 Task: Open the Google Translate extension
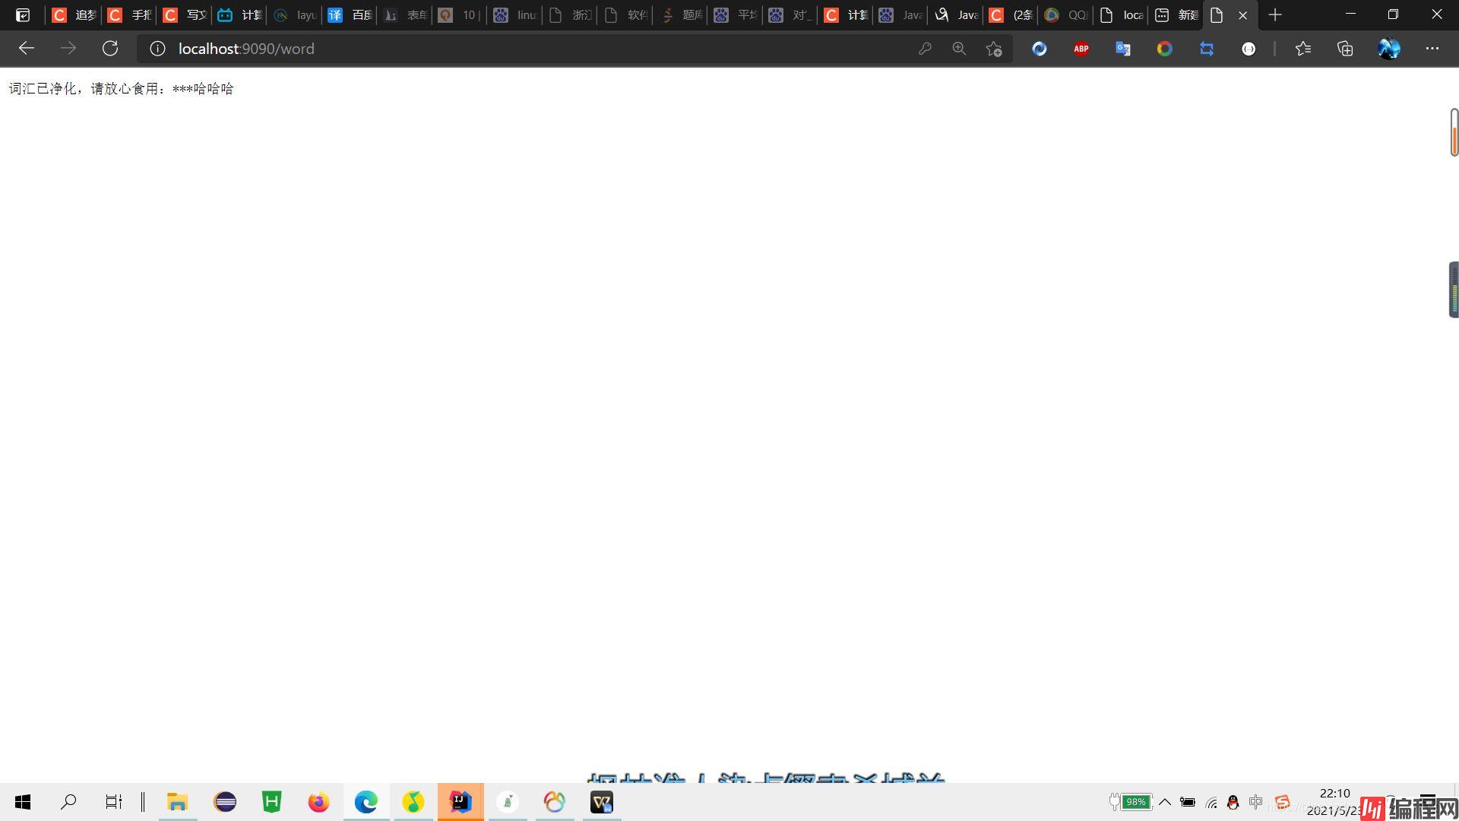[1123, 49]
